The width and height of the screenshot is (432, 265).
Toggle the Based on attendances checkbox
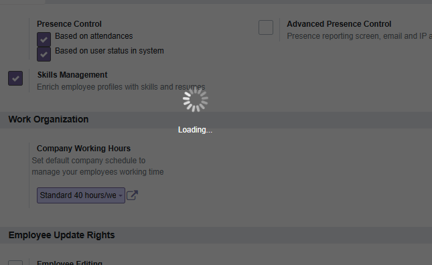[x=44, y=39]
